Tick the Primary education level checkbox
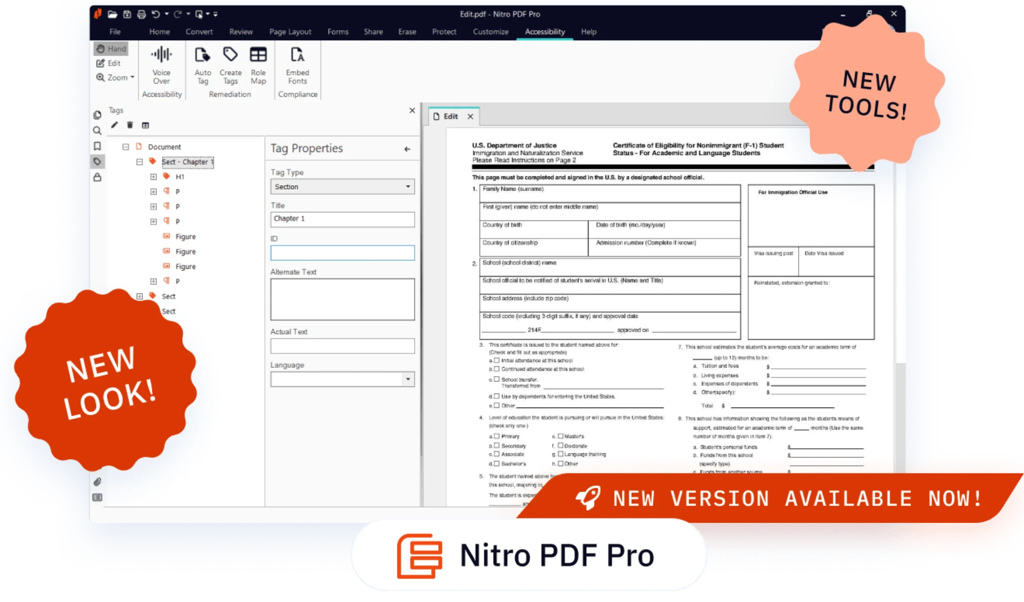 496,436
